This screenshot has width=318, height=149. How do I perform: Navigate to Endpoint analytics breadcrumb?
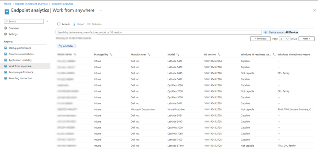[62, 4]
